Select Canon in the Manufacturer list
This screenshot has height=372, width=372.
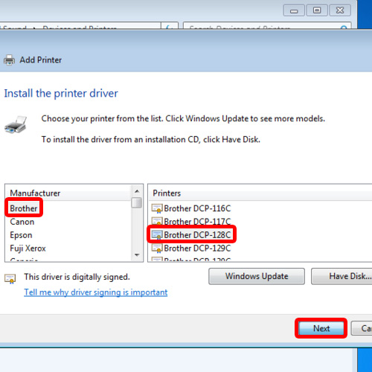click(22, 222)
